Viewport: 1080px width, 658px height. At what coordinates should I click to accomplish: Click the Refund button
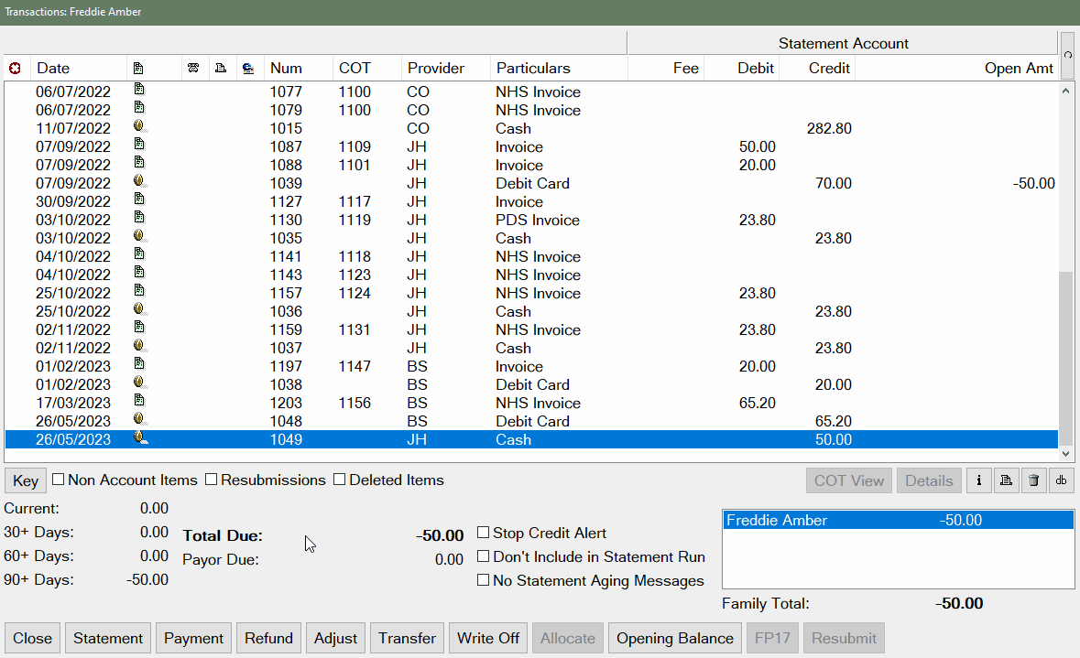[x=268, y=638]
